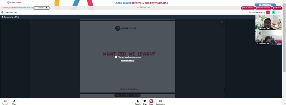The width and height of the screenshot is (286, 105).
Task: Select Priyanka Rai video thumbnail
Action: pyautogui.click(x=269, y=38)
